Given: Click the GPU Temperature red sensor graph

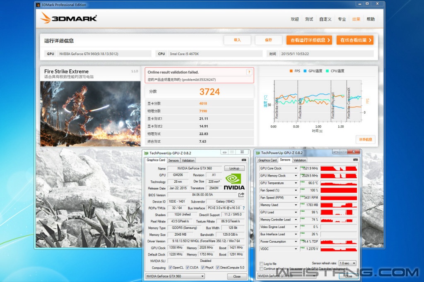Looking at the screenshot, I should tap(339, 183).
